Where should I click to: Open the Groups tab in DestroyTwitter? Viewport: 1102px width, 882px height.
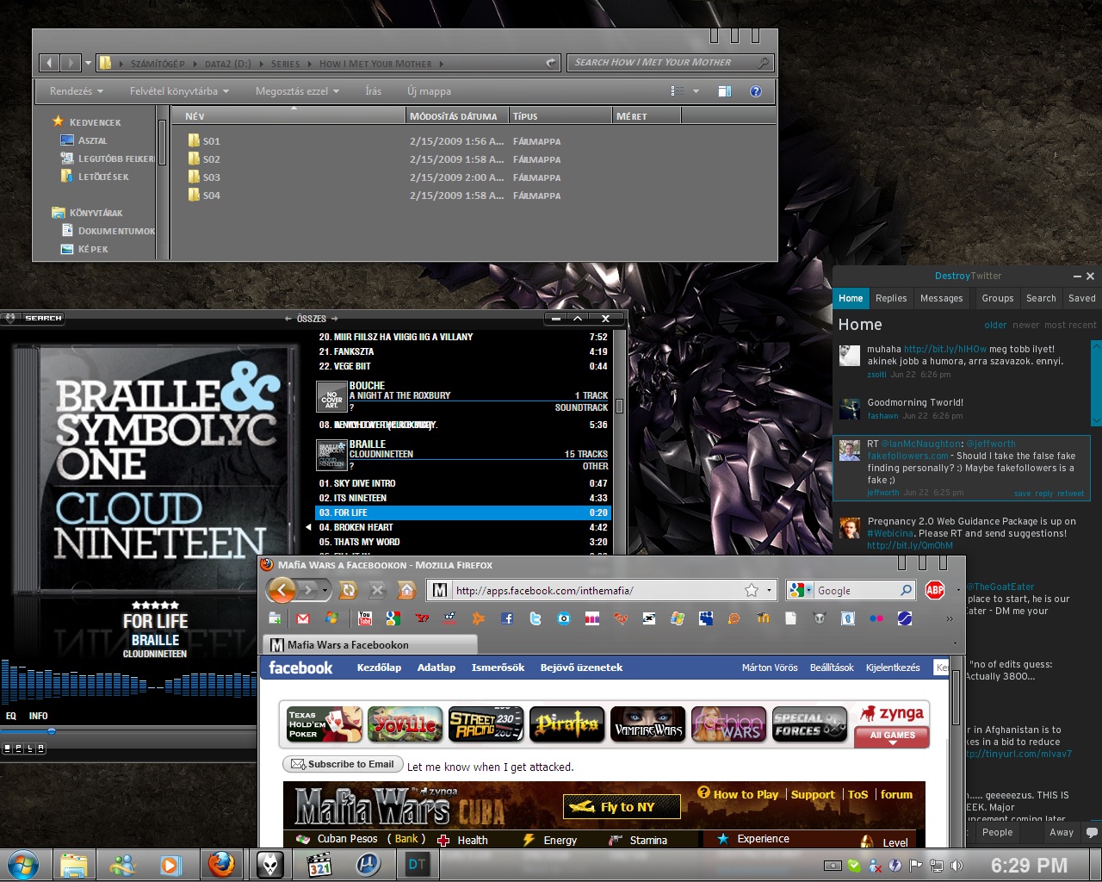(998, 298)
